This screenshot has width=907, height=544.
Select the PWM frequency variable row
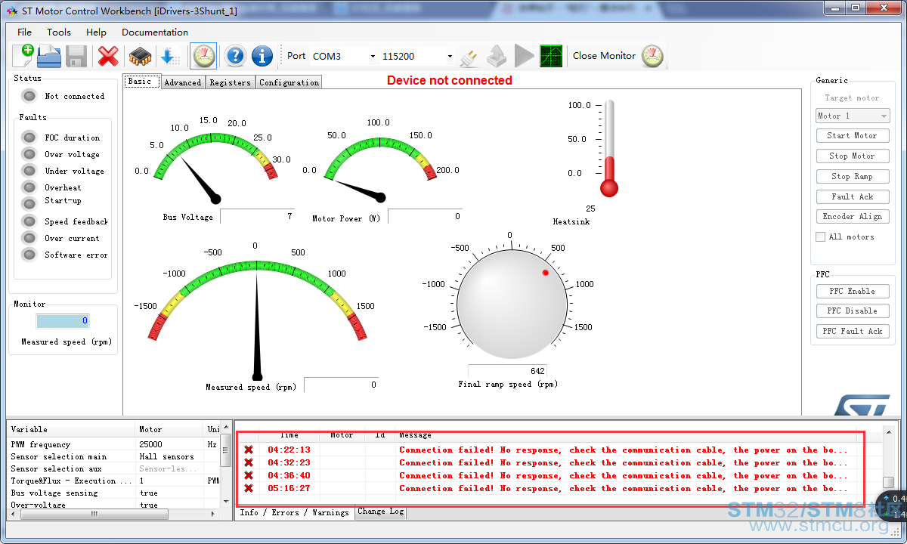[x=114, y=444]
